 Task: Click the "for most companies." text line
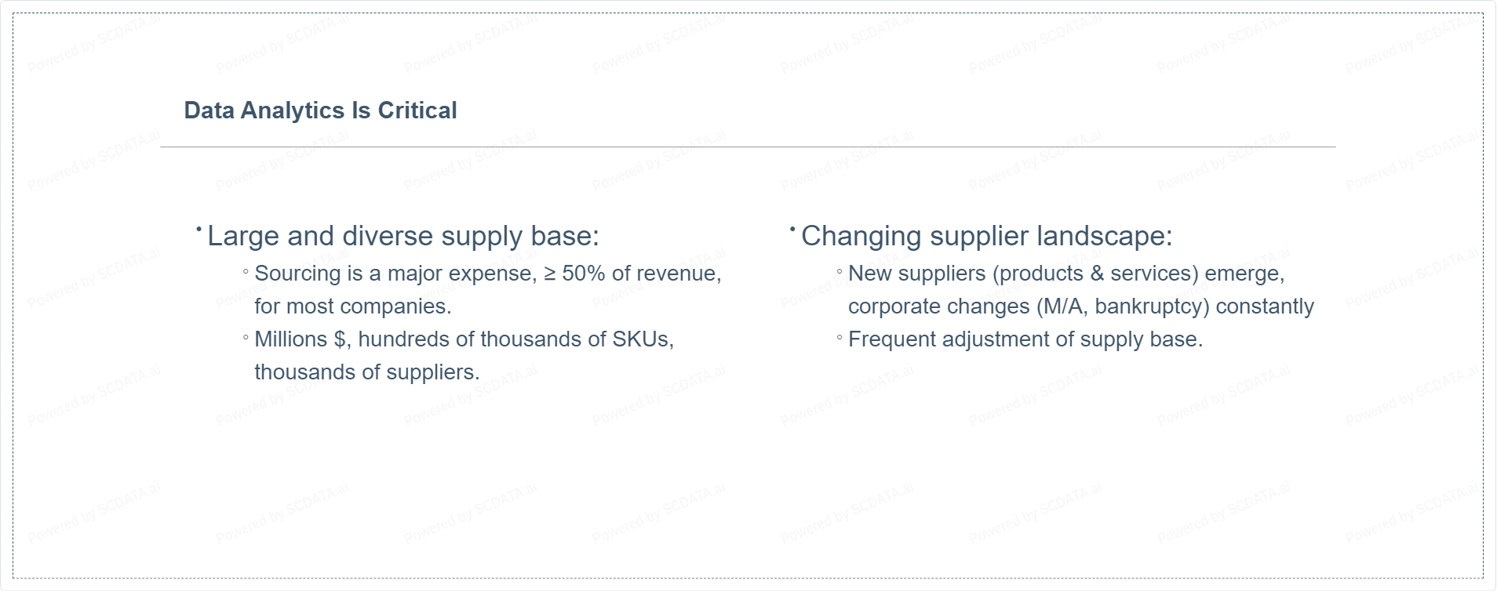tap(352, 306)
